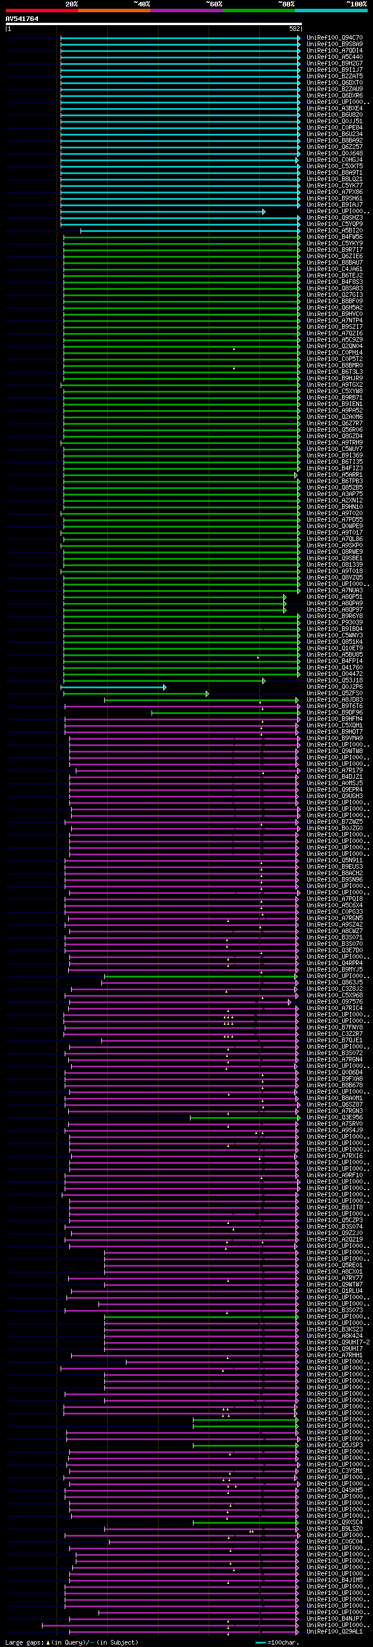Click label UniRef100_B8A9T1
This screenshot has width=373, height=1647.
pyautogui.click(x=335, y=172)
